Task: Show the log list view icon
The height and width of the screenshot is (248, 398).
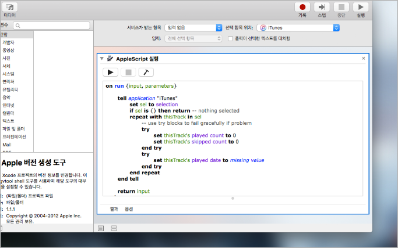Action: click(101, 228)
